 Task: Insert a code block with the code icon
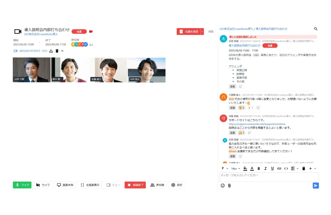(286, 169)
